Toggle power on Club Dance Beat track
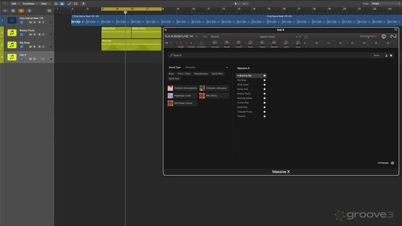 tap(21, 23)
